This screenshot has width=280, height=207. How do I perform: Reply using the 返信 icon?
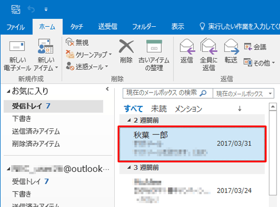pos(187,51)
